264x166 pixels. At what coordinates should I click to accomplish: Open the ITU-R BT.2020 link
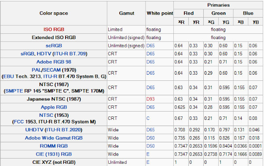(x=64, y=130)
